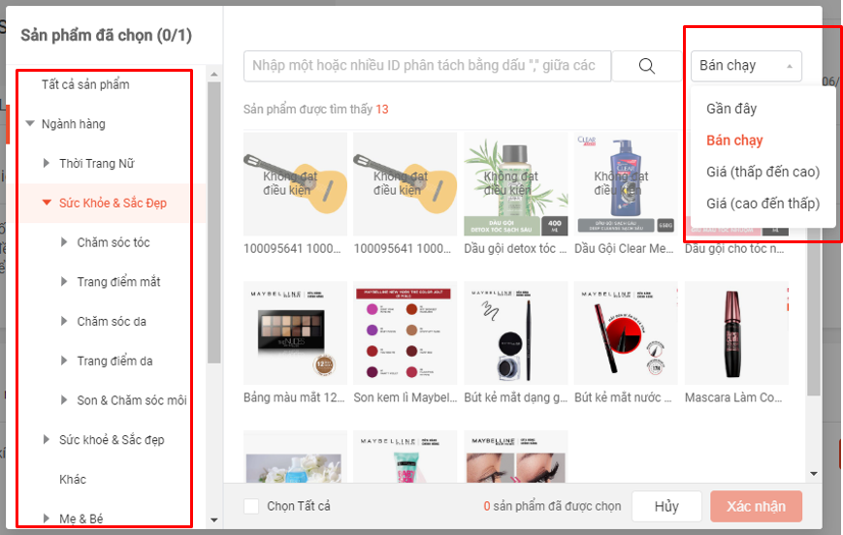This screenshot has width=843, height=535.
Task: Expand Son & Chăm sóc môi arrow
Action: tap(64, 399)
